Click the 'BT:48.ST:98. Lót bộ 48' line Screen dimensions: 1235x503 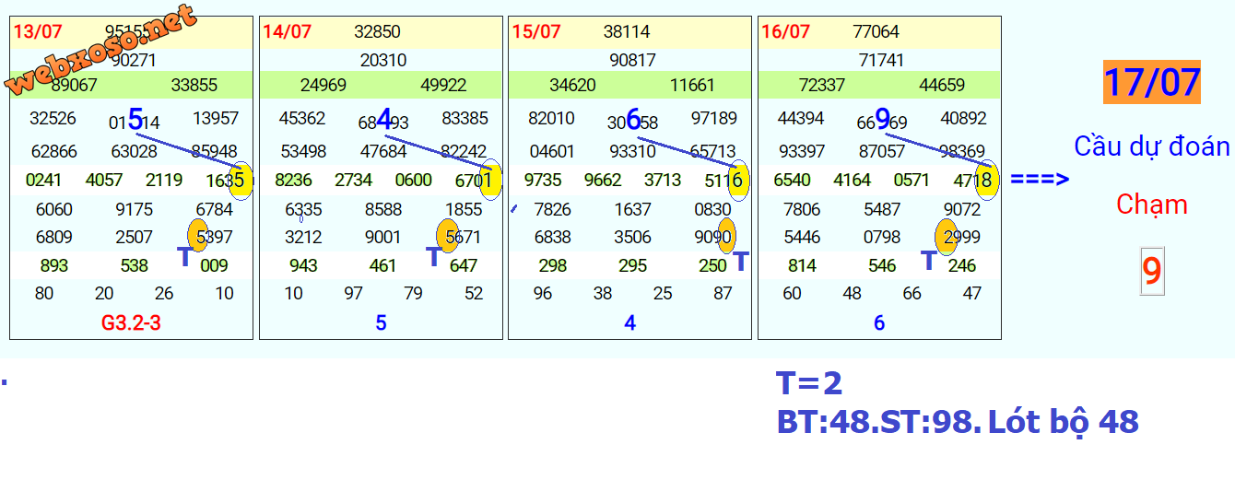(x=958, y=422)
